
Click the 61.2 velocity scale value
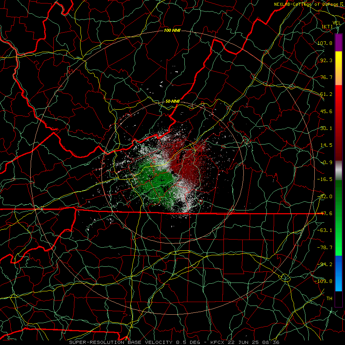point(326,94)
